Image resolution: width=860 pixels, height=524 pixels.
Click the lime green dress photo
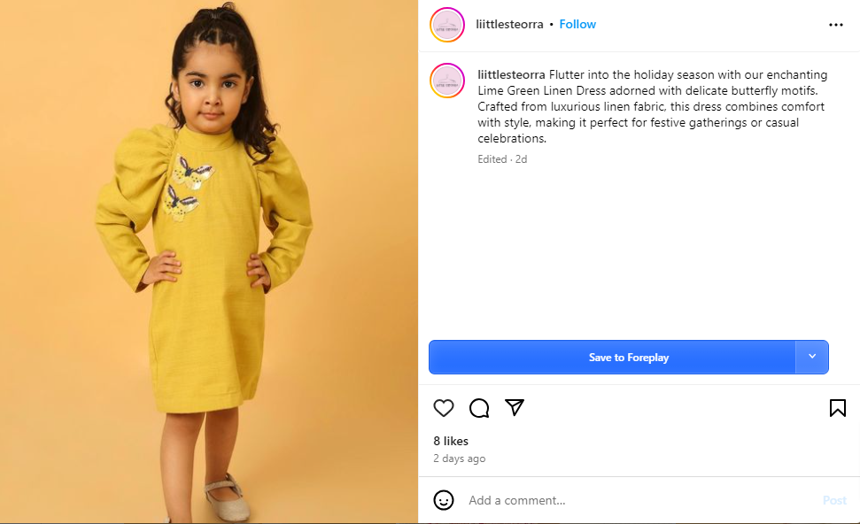pyautogui.click(x=209, y=262)
